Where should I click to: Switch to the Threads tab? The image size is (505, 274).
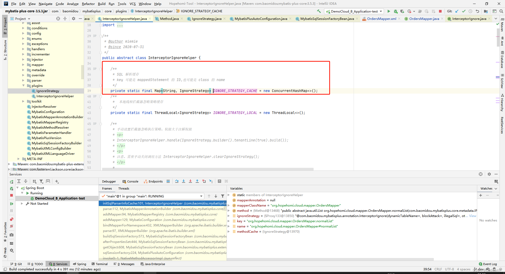point(124,189)
